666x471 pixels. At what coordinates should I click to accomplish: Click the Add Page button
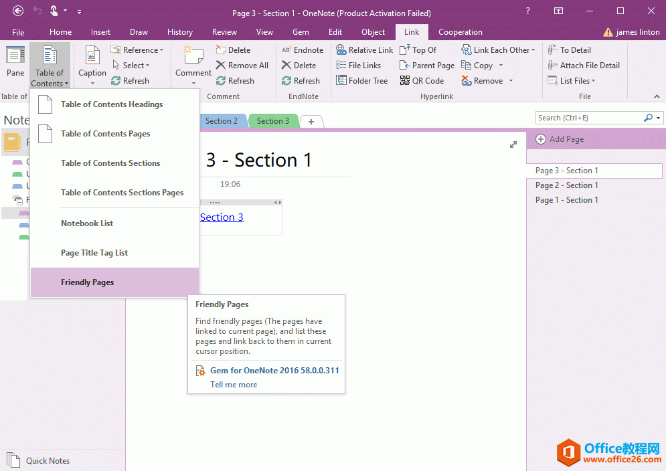click(x=560, y=139)
